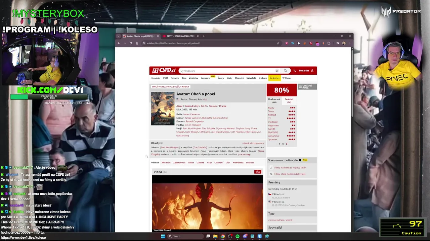This screenshot has width=430, height=241.
Task: Click the red VÍCE button in Videa
Action: pyautogui.click(x=258, y=172)
